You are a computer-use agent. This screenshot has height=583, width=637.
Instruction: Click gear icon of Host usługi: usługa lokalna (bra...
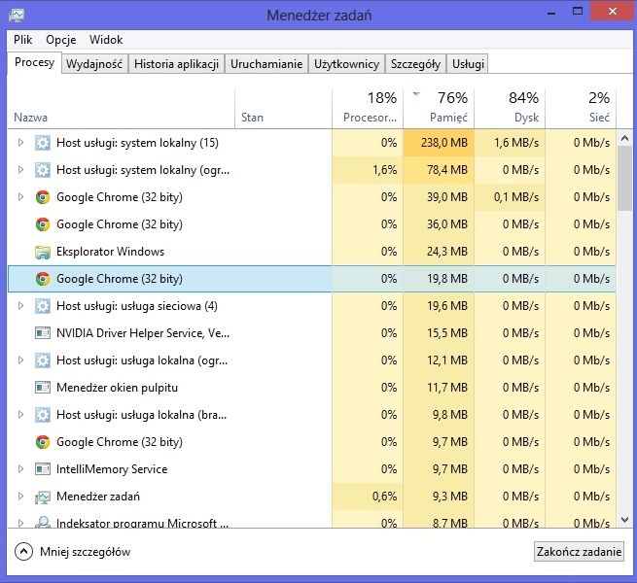tap(43, 415)
